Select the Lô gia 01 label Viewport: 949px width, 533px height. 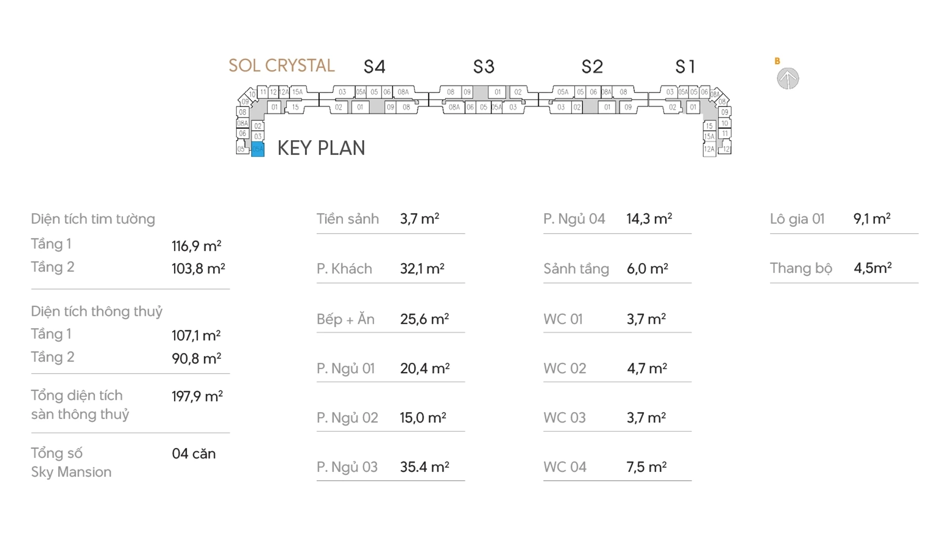797,219
